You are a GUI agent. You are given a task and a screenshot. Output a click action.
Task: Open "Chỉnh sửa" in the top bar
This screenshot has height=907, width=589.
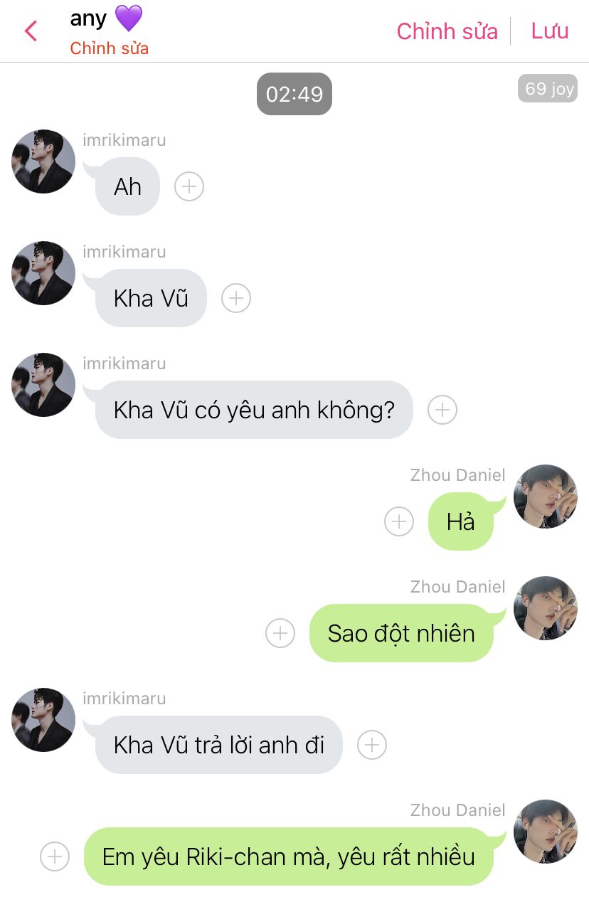click(447, 31)
